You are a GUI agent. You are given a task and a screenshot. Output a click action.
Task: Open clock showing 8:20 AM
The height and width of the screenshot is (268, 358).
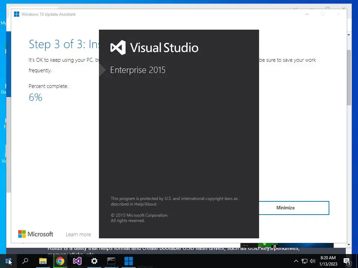pyautogui.click(x=328, y=261)
